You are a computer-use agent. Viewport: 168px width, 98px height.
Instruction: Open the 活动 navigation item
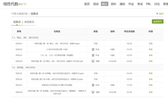[96, 4]
